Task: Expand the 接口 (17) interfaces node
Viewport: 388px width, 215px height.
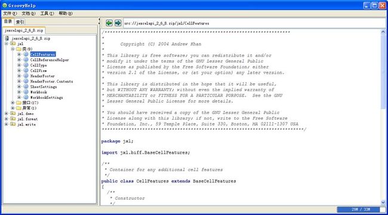Action: click(13, 102)
